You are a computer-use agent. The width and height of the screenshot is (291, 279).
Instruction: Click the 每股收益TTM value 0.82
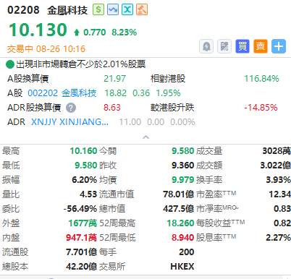282,223
